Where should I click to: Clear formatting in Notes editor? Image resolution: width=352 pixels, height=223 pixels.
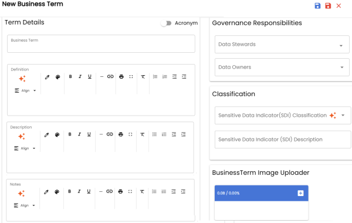pyautogui.click(x=142, y=191)
